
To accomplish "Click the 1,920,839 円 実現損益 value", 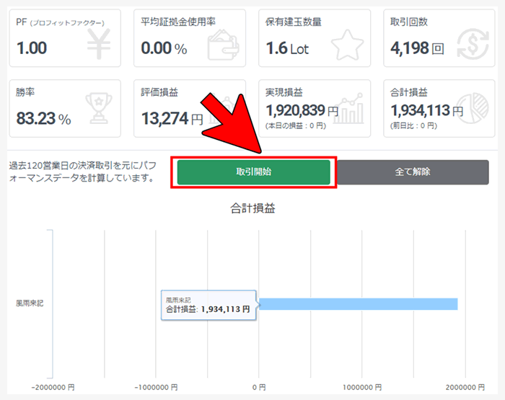I will pos(302,111).
